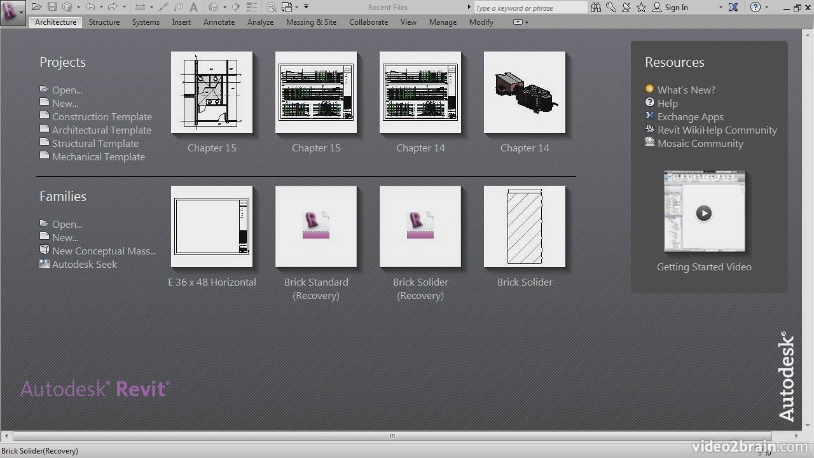Open the ribbon minimize options dropdown
Viewport: 814px width, 458px height.
coord(527,22)
